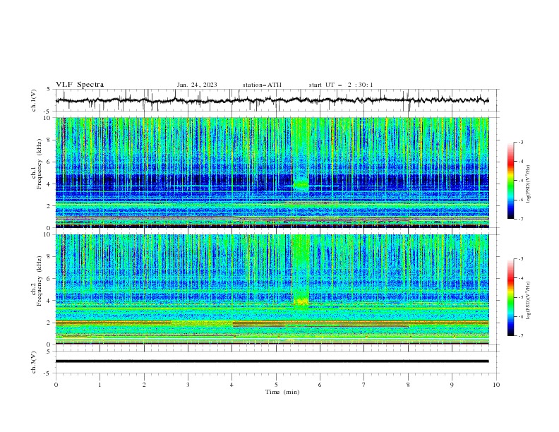Click the "-3" value on ch.2 color bar

click(x=520, y=259)
